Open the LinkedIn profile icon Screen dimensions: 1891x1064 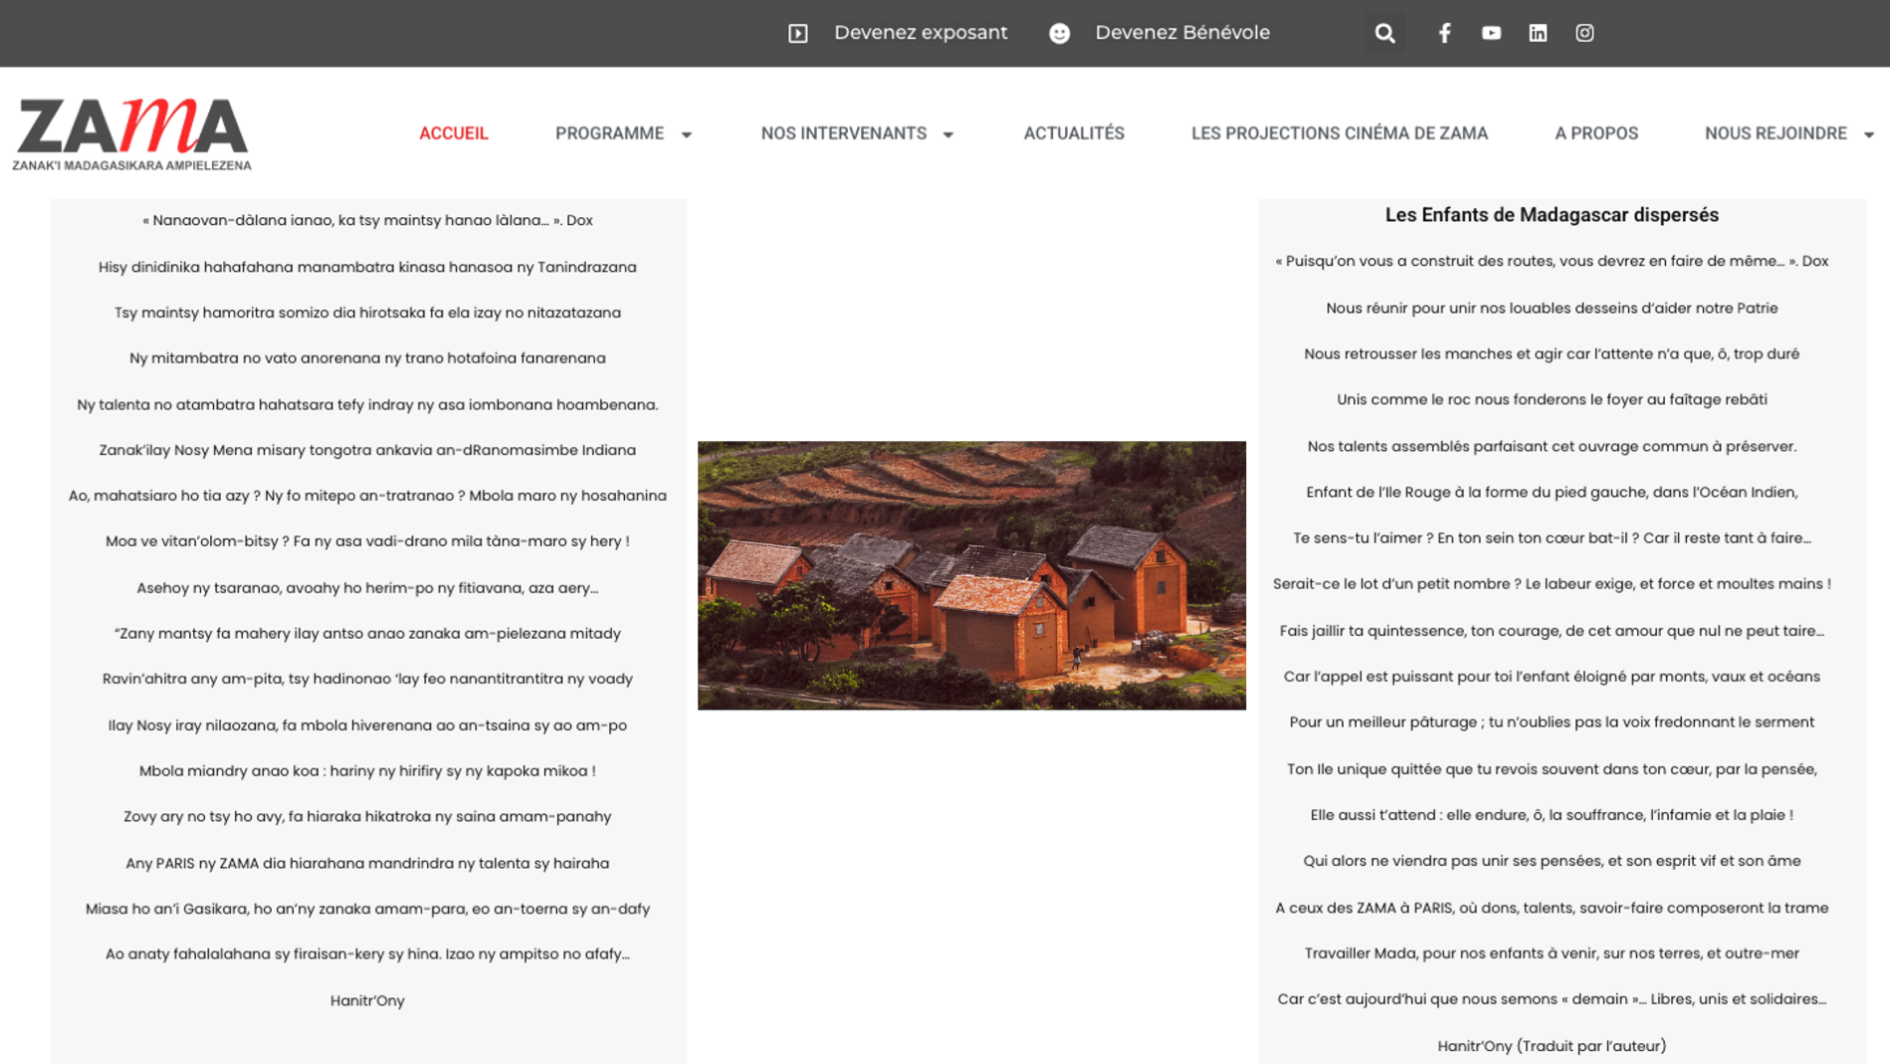[x=1538, y=33]
